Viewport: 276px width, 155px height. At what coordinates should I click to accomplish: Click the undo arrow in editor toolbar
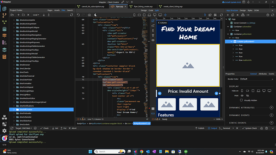78,15
